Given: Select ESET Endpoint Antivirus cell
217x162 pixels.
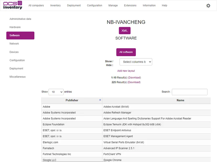Looking at the screenshot, I should [156, 130].
